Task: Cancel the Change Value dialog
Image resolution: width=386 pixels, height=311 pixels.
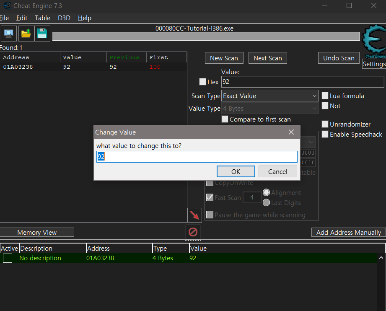Action: 278,171
